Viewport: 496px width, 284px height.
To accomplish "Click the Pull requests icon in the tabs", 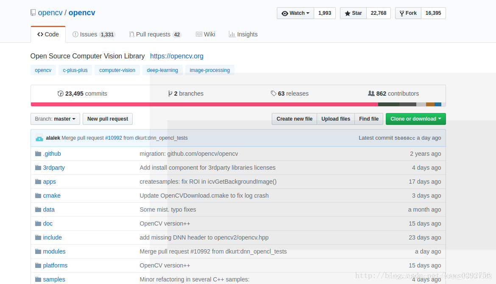I will [131, 34].
